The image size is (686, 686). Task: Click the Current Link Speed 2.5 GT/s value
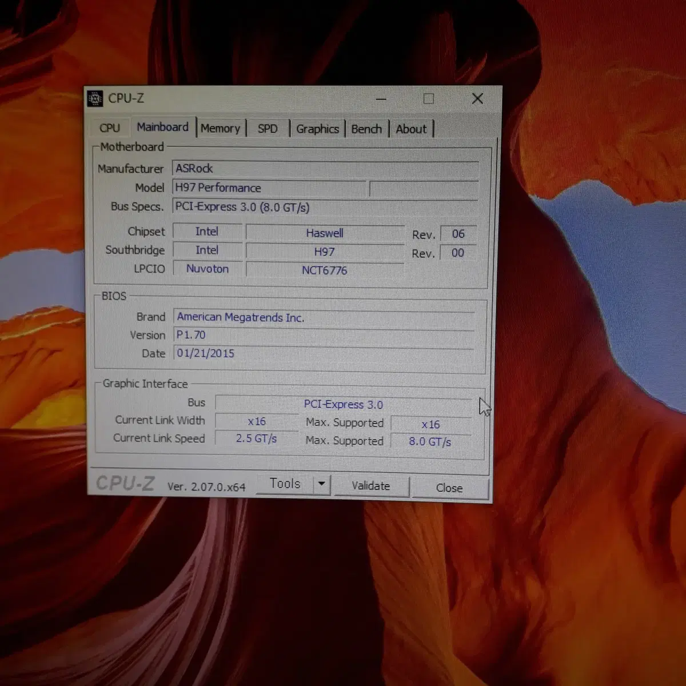click(257, 438)
